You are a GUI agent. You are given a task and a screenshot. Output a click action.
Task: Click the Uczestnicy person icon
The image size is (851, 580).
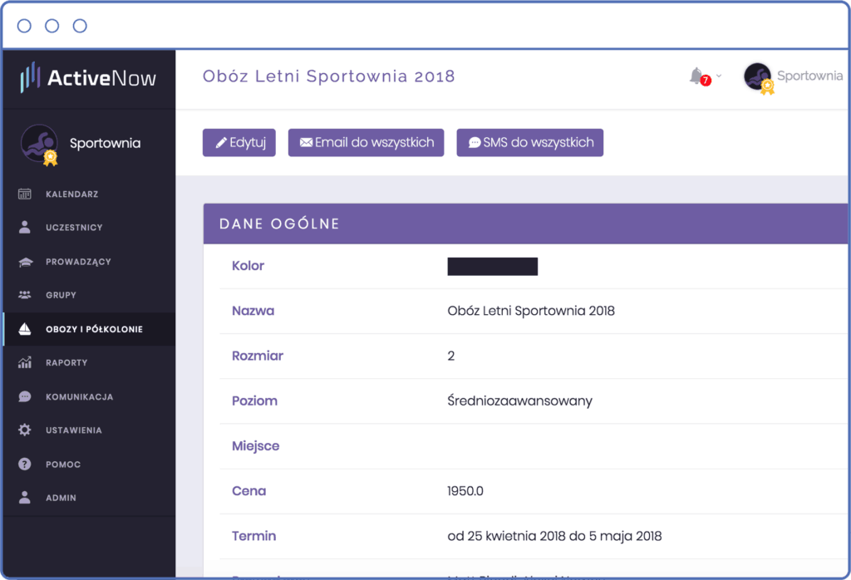[x=24, y=227]
